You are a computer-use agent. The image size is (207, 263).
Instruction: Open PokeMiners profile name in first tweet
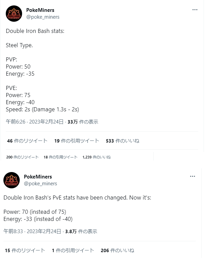[x=40, y=10]
